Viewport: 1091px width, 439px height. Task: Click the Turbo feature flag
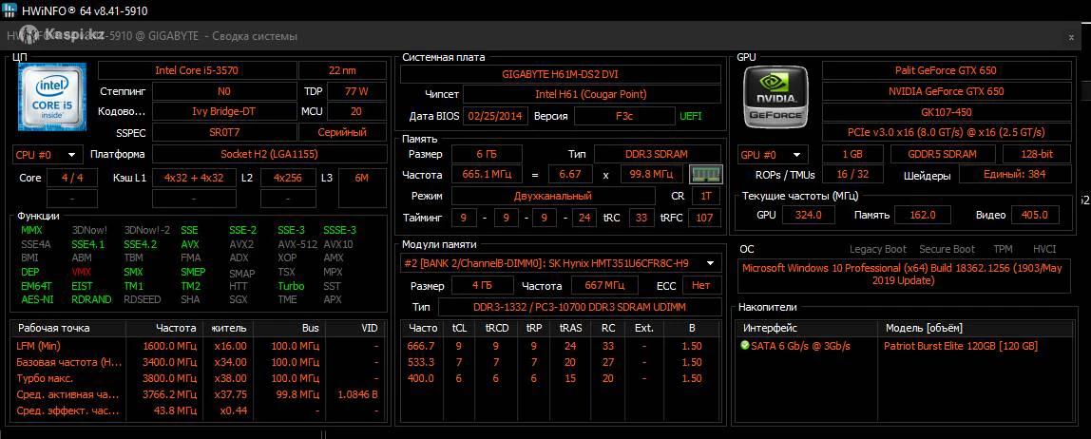coord(291,285)
